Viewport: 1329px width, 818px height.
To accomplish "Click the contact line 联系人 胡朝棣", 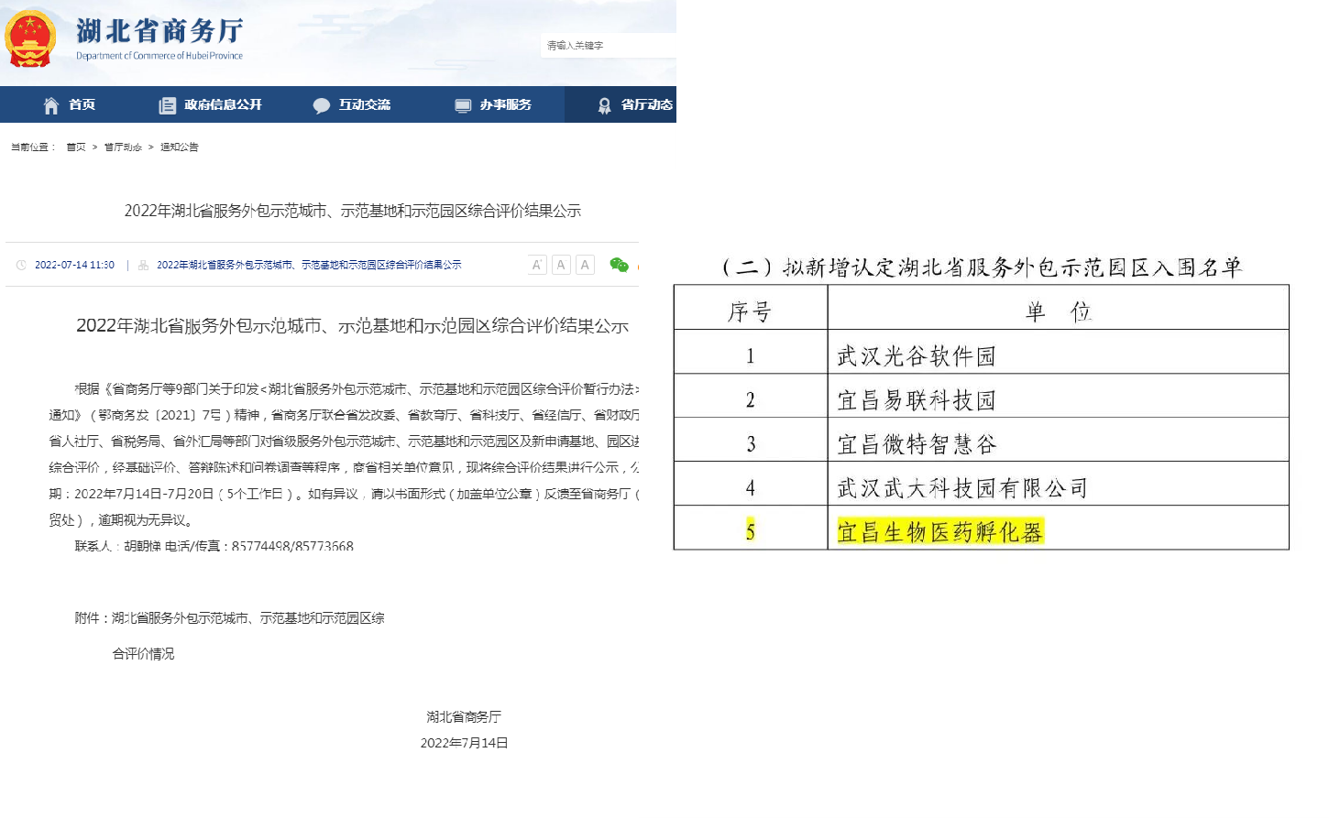I will click(214, 546).
